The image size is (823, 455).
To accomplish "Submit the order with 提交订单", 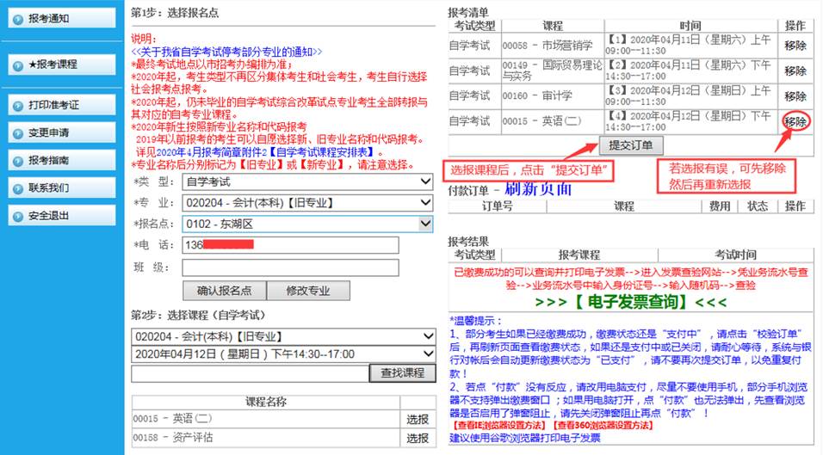I will click(x=630, y=144).
